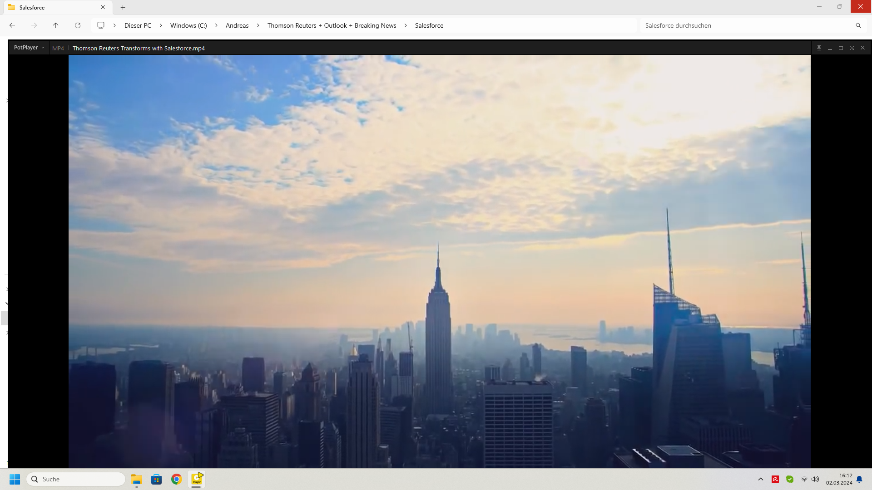Expand chevron before Dieser PC

point(114,25)
